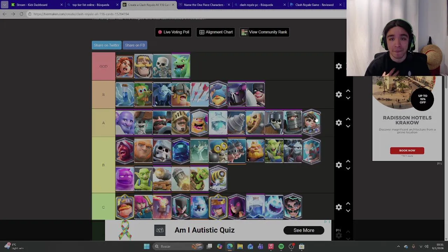Share tier list on FB
Screen dimensions: 448x252
tap(135, 45)
